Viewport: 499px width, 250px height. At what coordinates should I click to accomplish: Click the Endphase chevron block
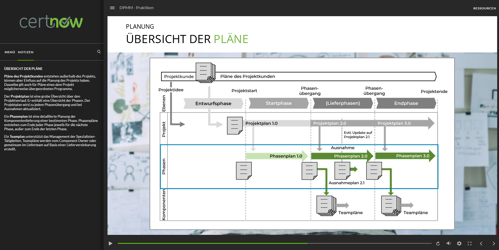click(x=406, y=103)
